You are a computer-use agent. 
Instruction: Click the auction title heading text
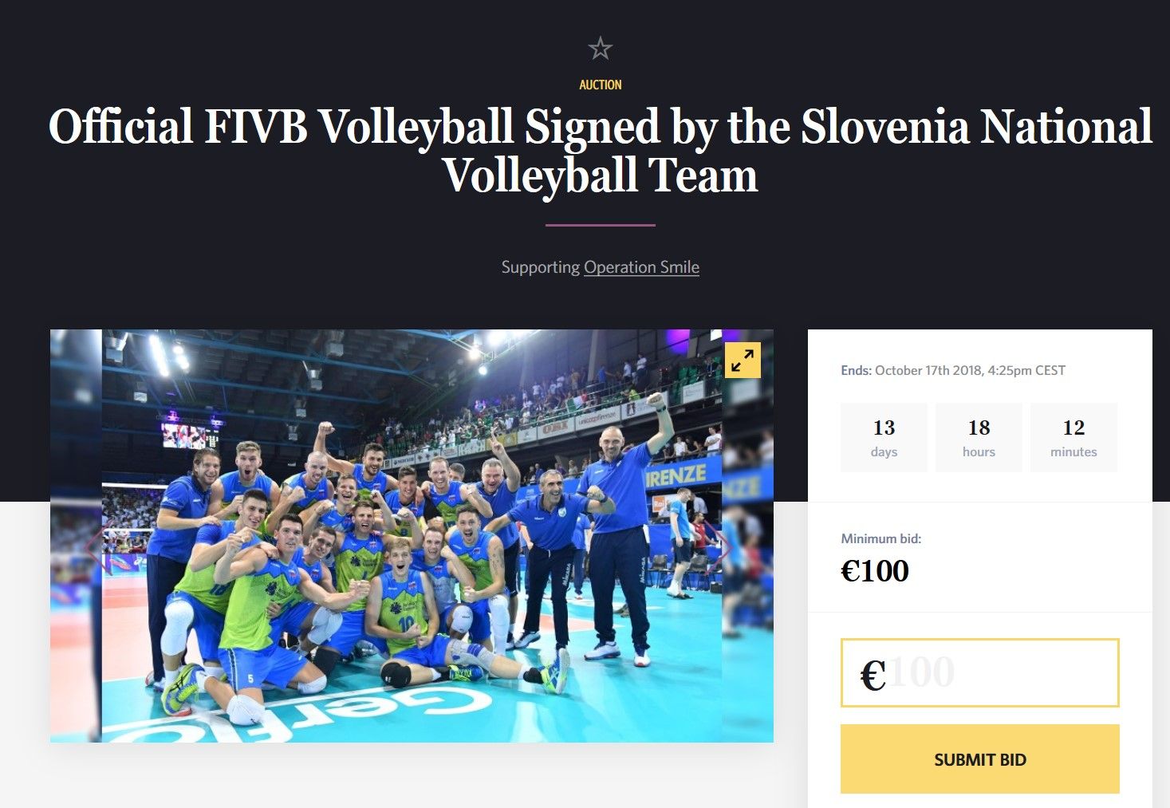pos(601,151)
